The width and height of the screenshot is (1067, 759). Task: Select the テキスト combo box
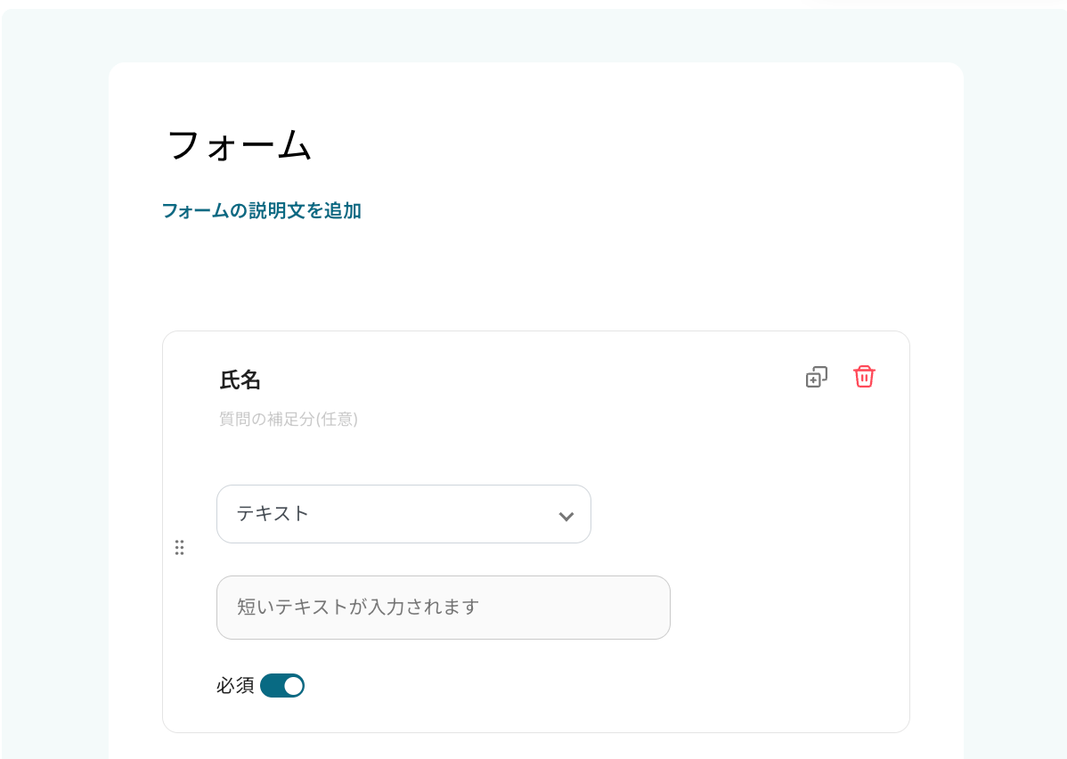[x=403, y=514]
